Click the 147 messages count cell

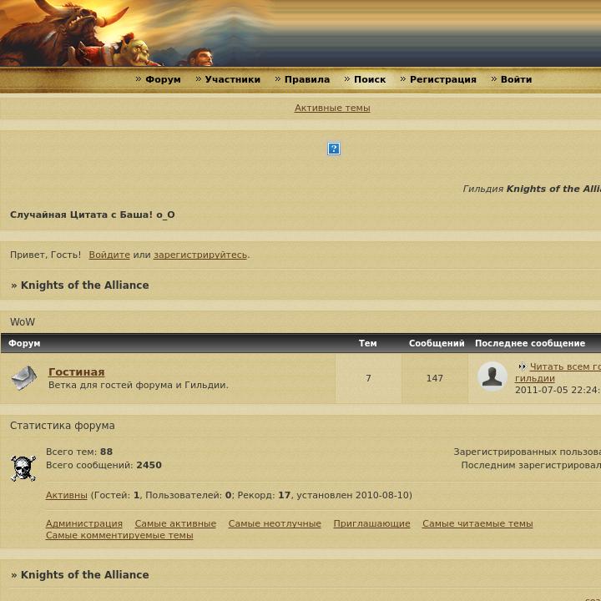pos(435,378)
